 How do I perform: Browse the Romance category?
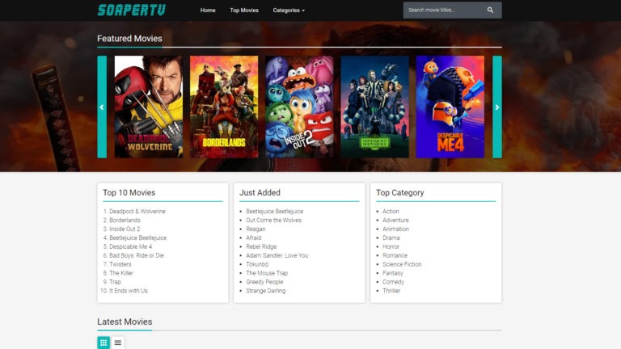tap(395, 255)
